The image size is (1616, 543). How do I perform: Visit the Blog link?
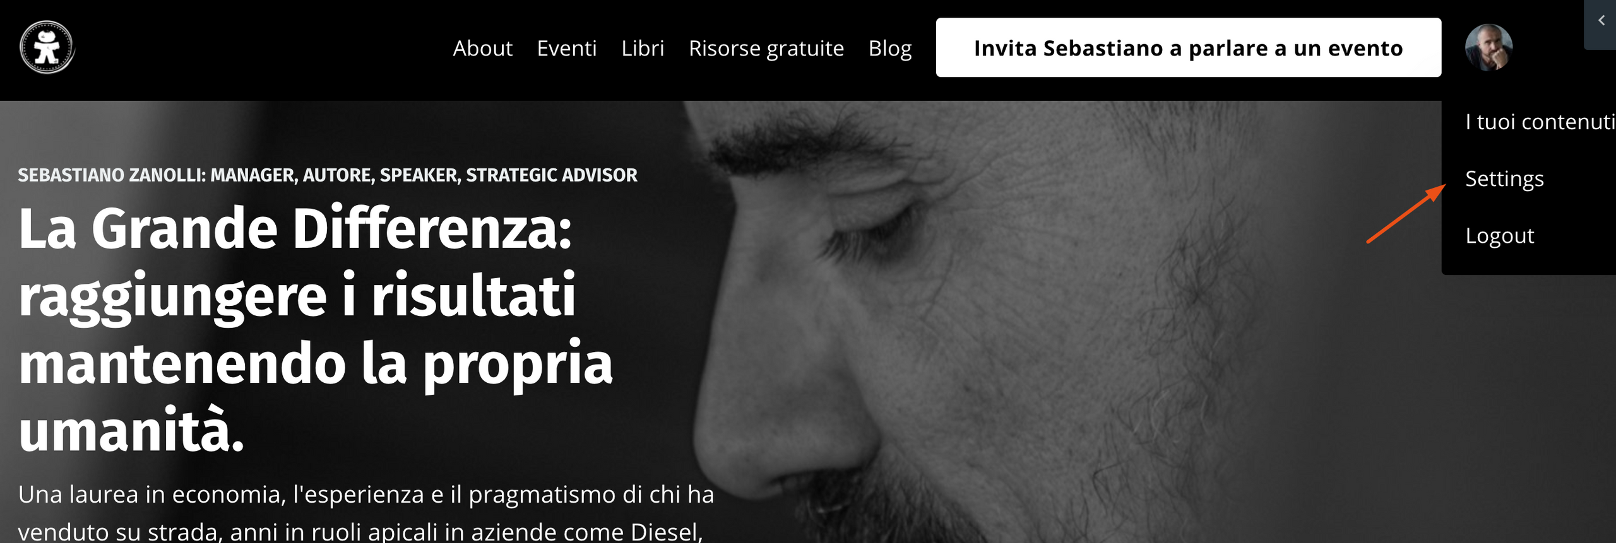[890, 48]
